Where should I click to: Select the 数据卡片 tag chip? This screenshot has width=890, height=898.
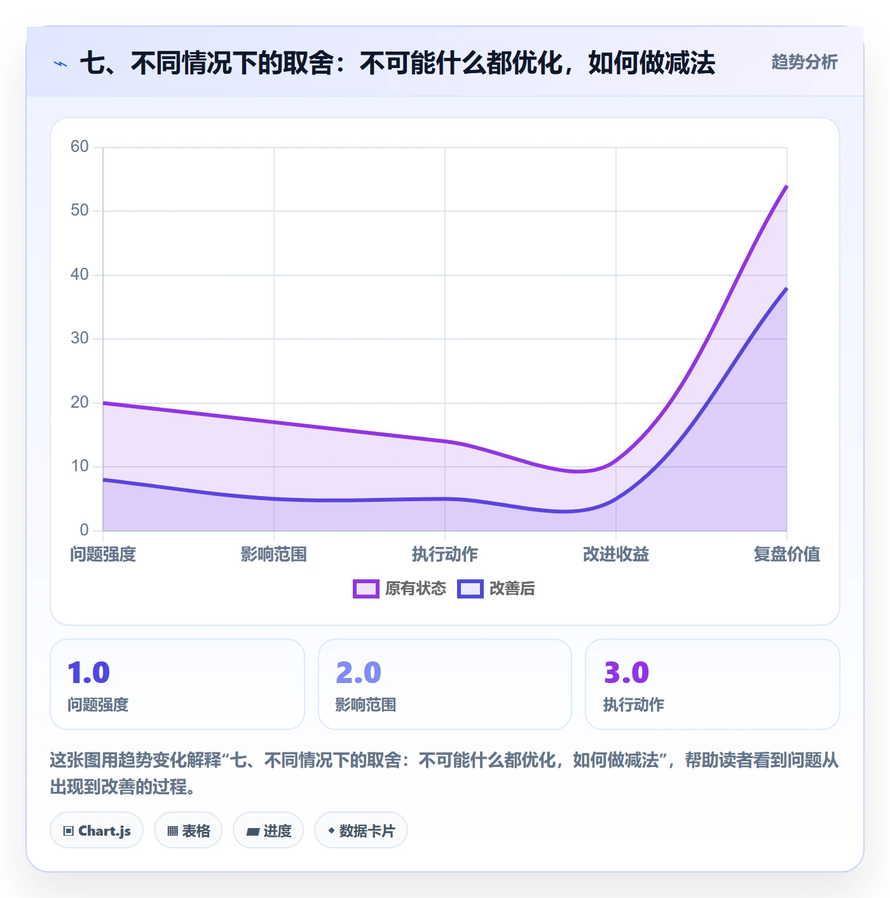(x=361, y=830)
